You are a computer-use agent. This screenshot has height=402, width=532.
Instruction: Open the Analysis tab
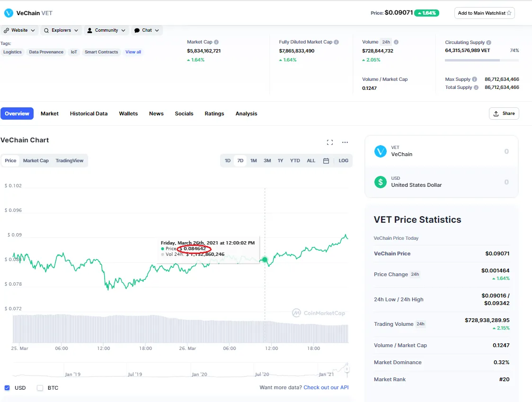coord(246,114)
